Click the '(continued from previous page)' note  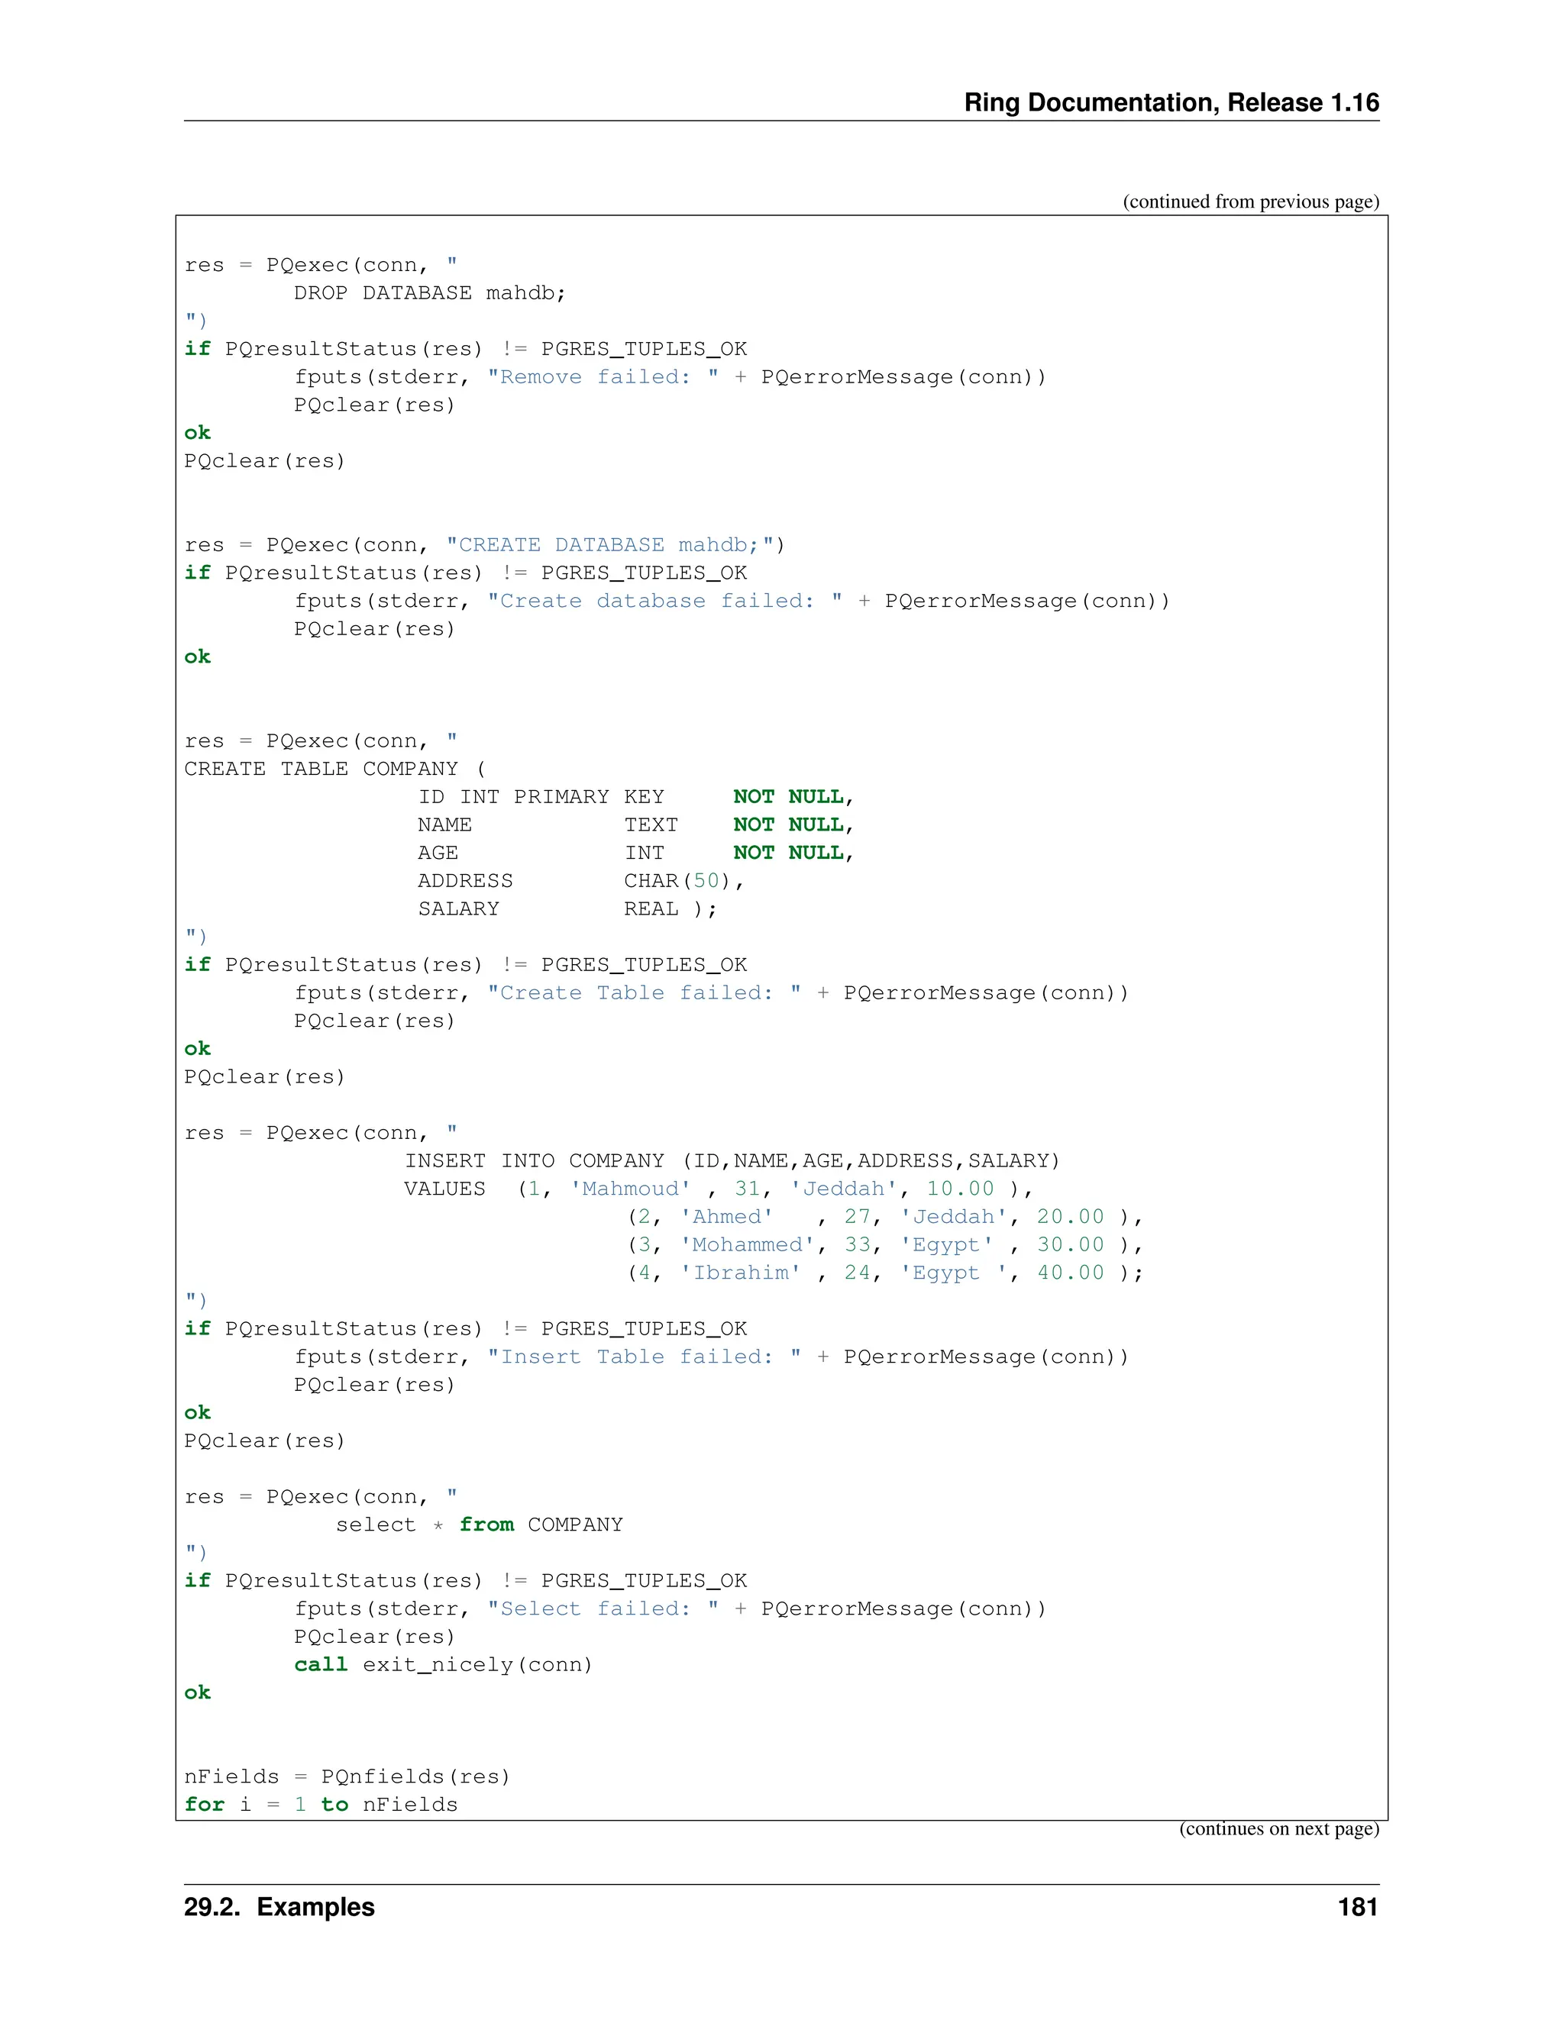(1250, 202)
